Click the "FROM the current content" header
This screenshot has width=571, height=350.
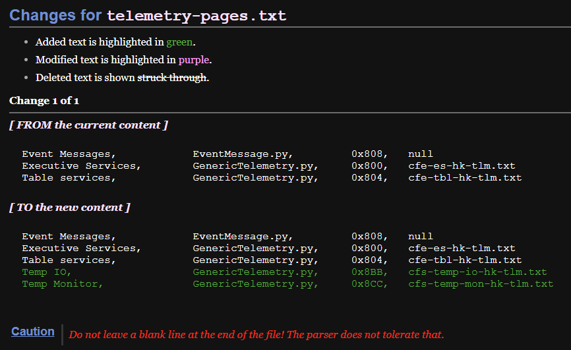88,125
